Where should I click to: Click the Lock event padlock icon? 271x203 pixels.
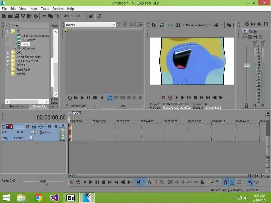click(x=202, y=182)
